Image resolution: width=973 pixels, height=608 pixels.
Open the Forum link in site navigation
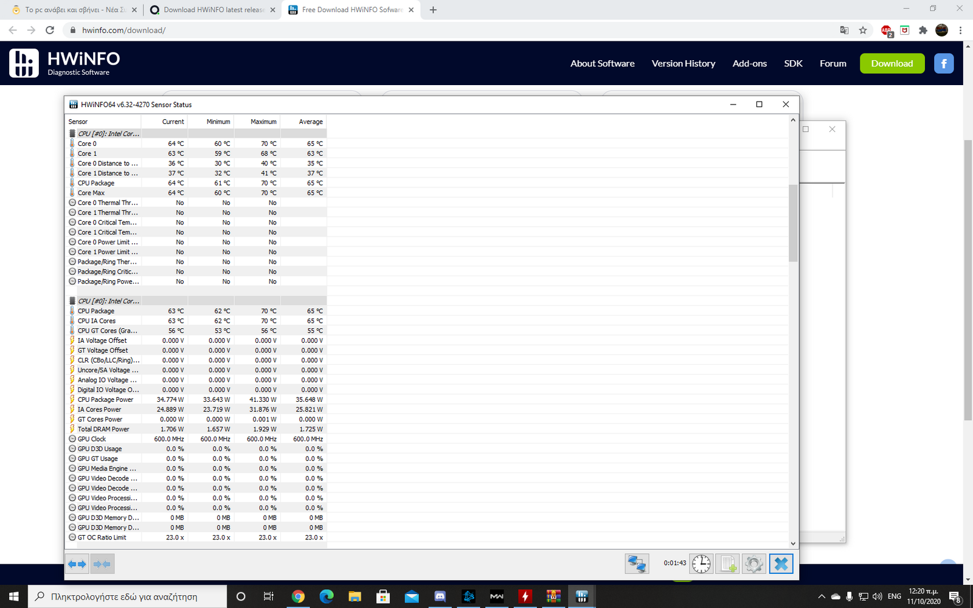[833, 63]
